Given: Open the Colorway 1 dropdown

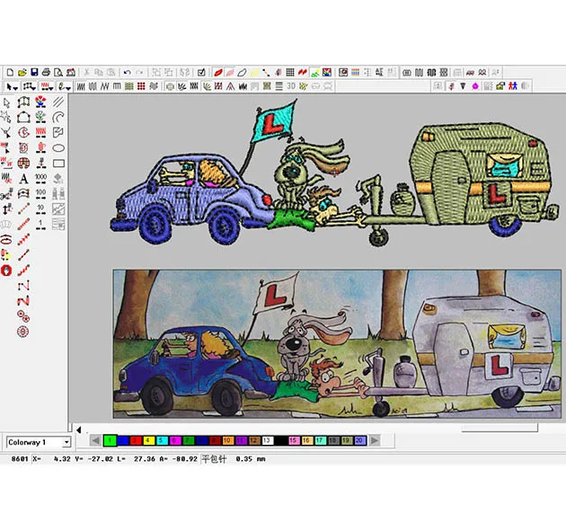Looking at the screenshot, I should [x=66, y=442].
